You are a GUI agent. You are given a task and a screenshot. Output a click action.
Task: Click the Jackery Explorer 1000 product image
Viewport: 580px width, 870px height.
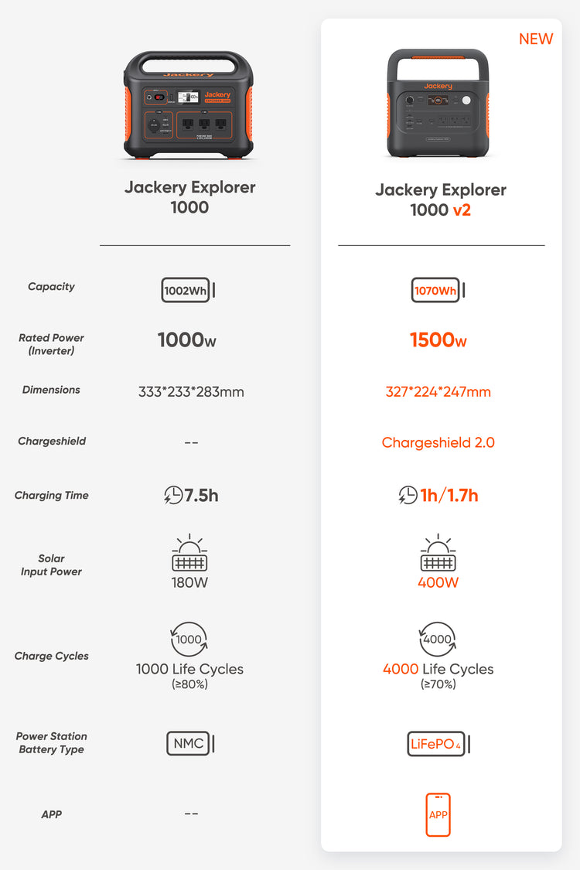189,105
